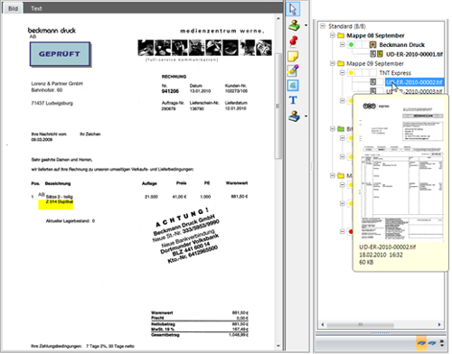452x354 pixels.
Task: Select the Mappe 09 September tree item
Action: click(375, 63)
